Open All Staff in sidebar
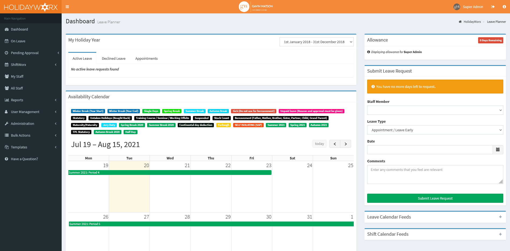 [31, 88]
